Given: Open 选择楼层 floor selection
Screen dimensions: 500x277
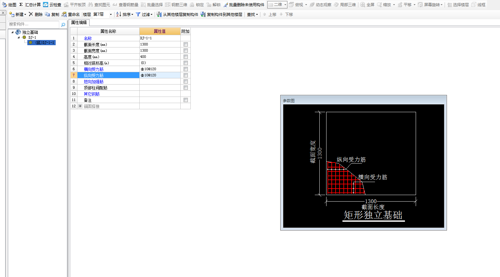Looking at the screenshot, I should [458, 5].
